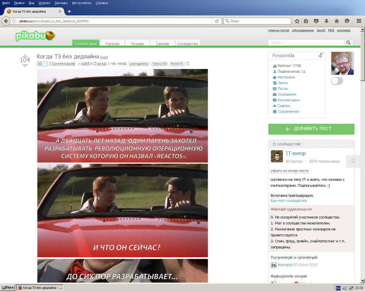Bookmark this page with the star icon
The image size is (365, 292).
(x=297, y=21)
